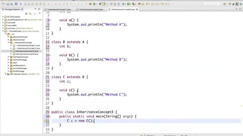Toggle code folding at line 8
This screenshot has width=243, height=136.
pyautogui.click(x=50, y=20)
